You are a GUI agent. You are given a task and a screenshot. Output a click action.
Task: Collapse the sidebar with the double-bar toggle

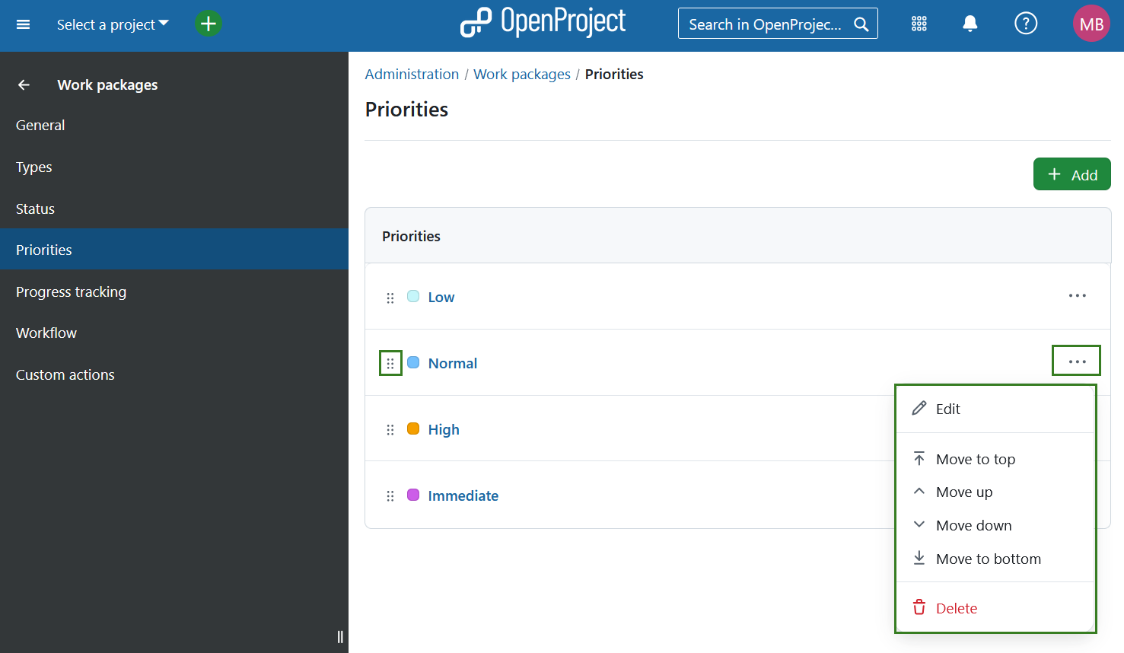click(x=339, y=637)
